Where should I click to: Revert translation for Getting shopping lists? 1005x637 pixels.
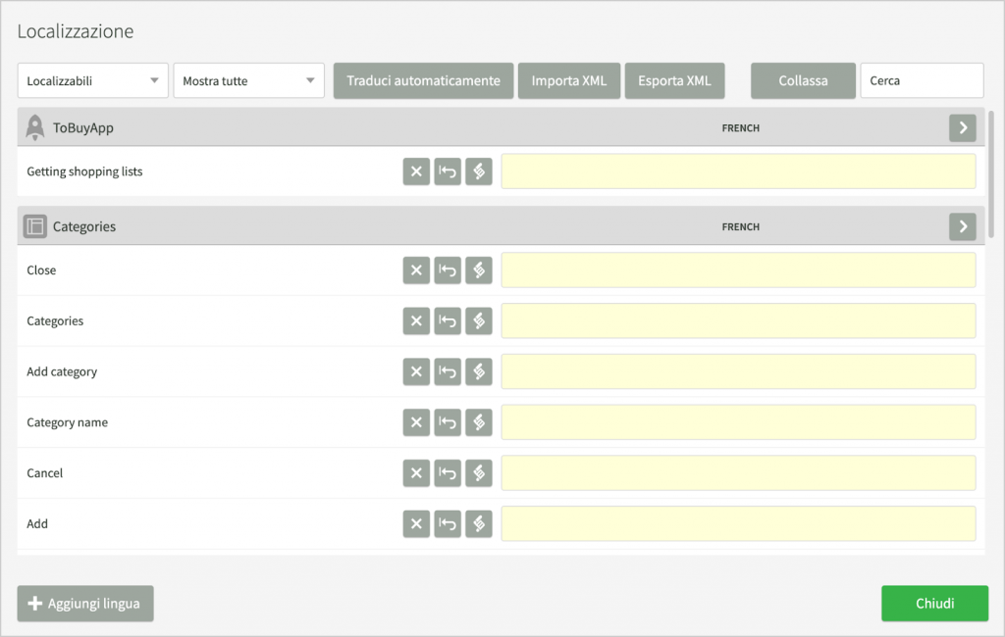click(448, 171)
